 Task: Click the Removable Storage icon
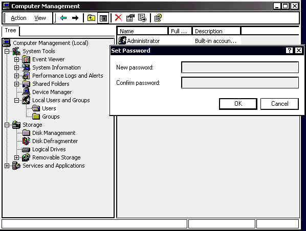pyautogui.click(x=26, y=157)
